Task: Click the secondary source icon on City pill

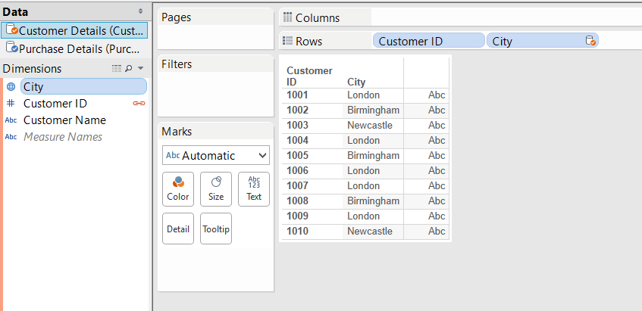Action: [590, 41]
